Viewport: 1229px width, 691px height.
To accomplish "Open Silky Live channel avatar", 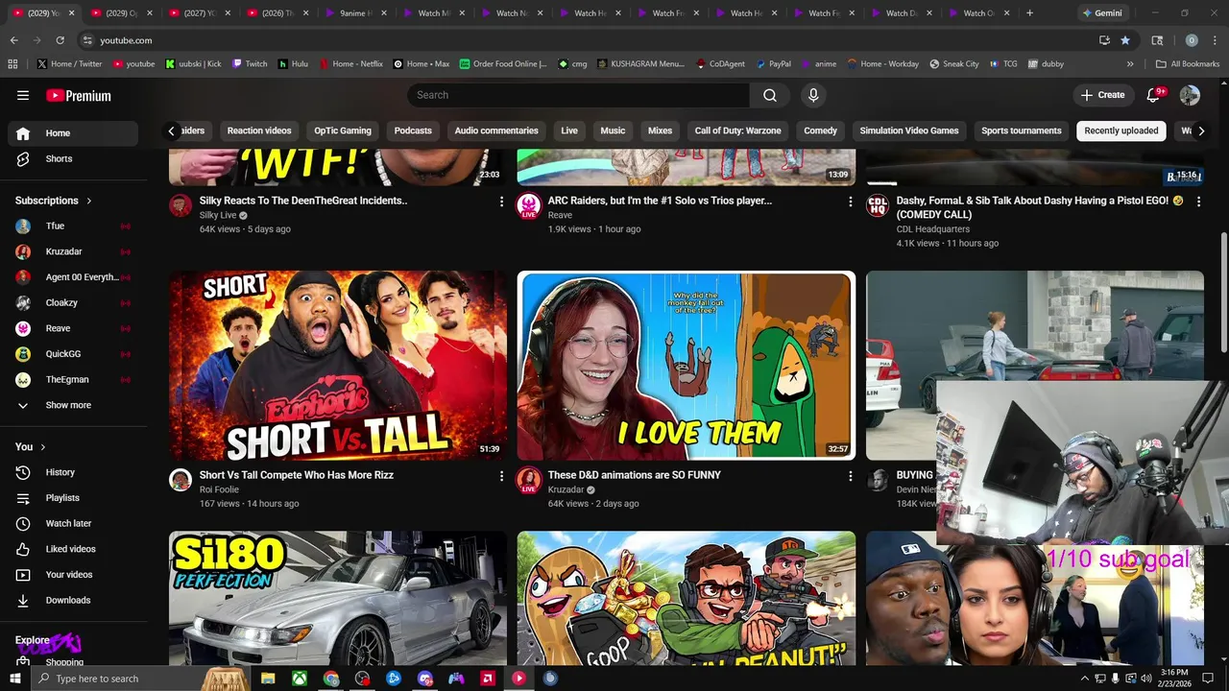I will coord(181,205).
